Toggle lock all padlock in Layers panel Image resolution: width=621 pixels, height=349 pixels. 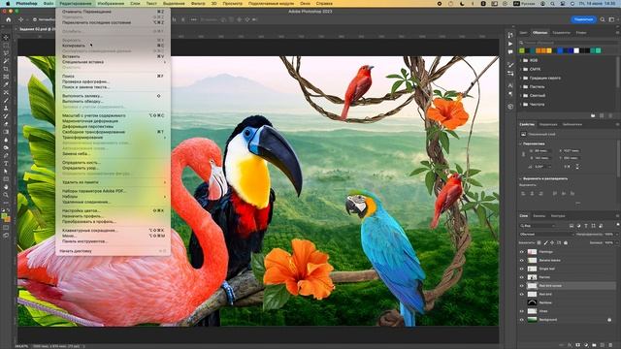click(x=566, y=242)
